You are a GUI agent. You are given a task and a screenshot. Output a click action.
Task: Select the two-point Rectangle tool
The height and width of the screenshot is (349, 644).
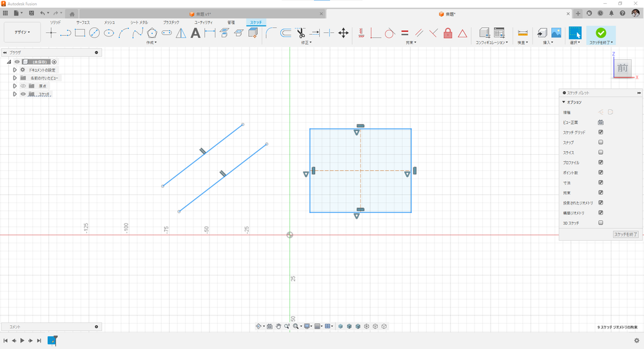[x=80, y=33]
